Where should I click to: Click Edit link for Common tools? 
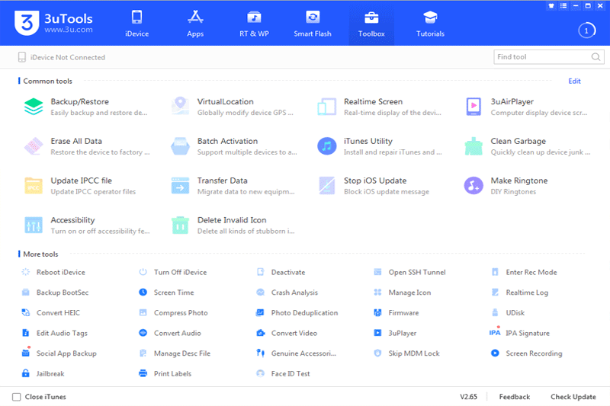[574, 81]
